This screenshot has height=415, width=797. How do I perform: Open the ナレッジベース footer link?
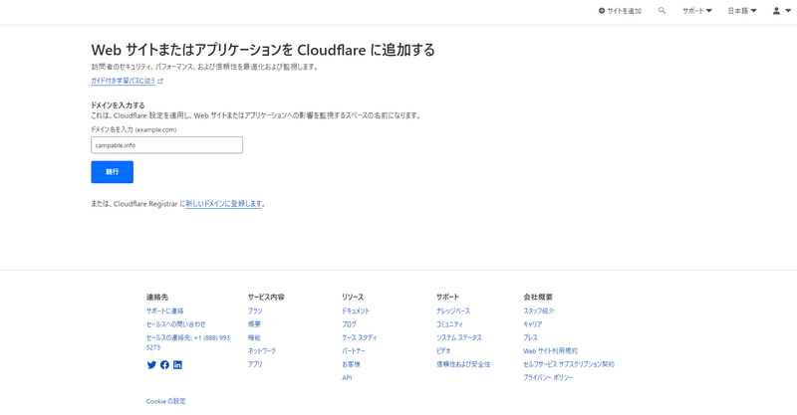(453, 311)
